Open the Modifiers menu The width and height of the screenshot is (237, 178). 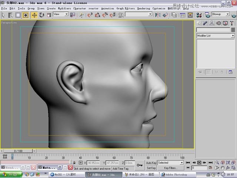coord(64,9)
